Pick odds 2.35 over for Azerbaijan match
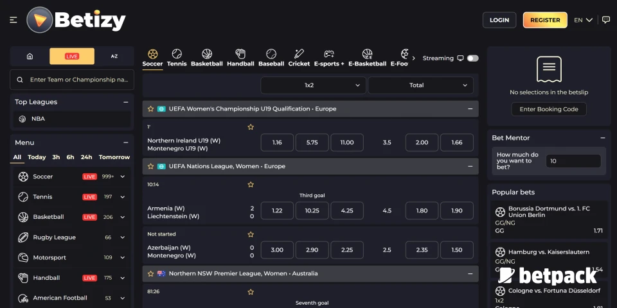Screen dimensions: 617x308 [x=422, y=250]
